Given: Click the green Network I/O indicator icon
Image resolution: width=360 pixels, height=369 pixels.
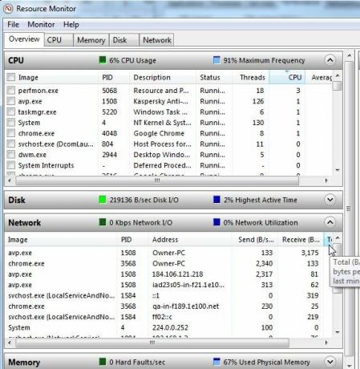Looking at the screenshot, I should 103,222.
